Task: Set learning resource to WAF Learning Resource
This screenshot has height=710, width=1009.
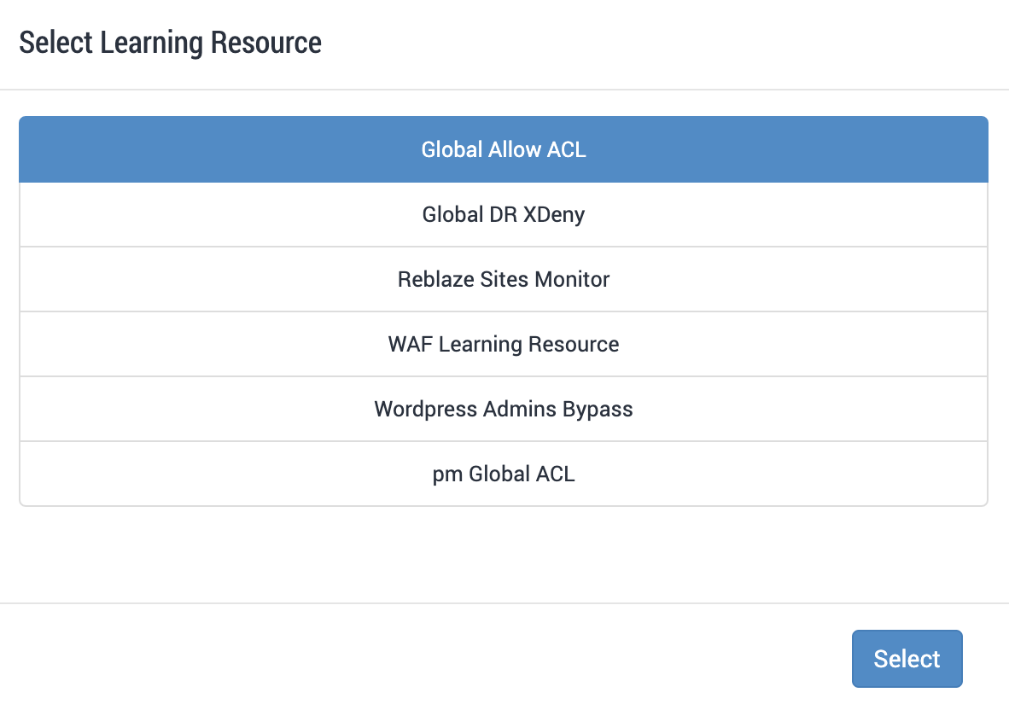Action: [x=504, y=344]
